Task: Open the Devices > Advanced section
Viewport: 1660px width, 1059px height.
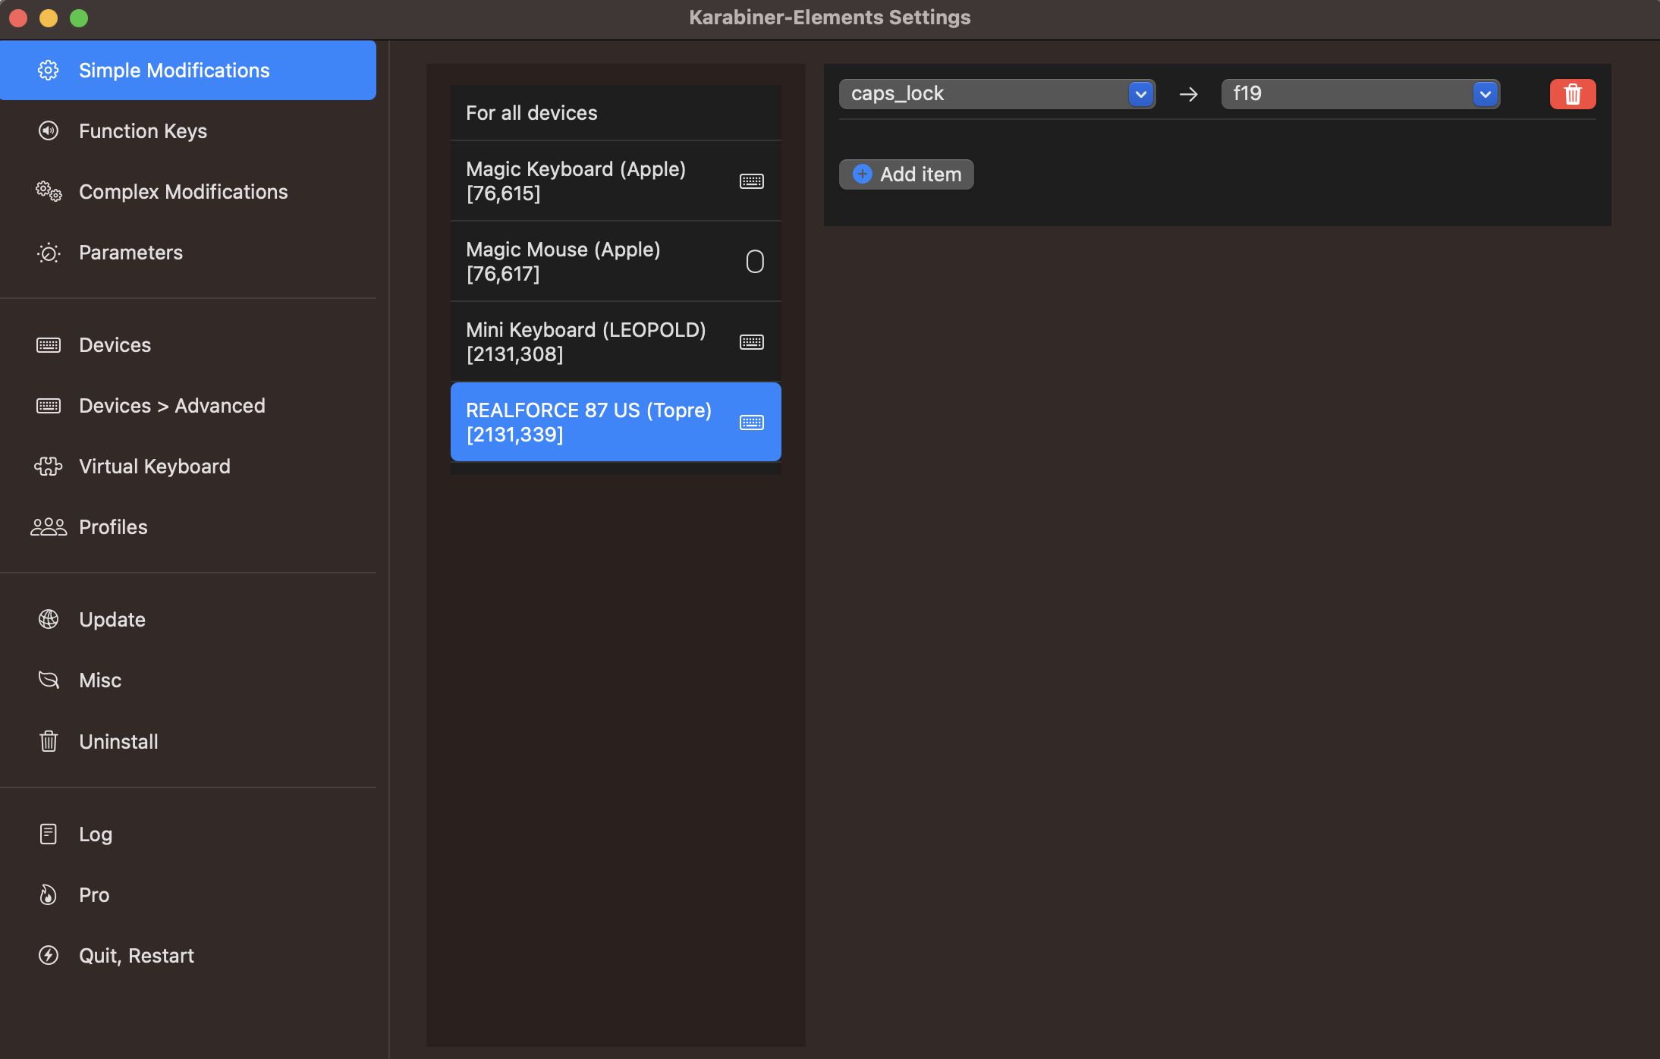Action: (x=172, y=406)
